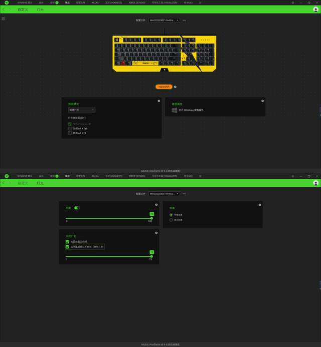Click the Razer logo in the top window
This screenshot has width=321, height=347.
[x=7, y=2]
